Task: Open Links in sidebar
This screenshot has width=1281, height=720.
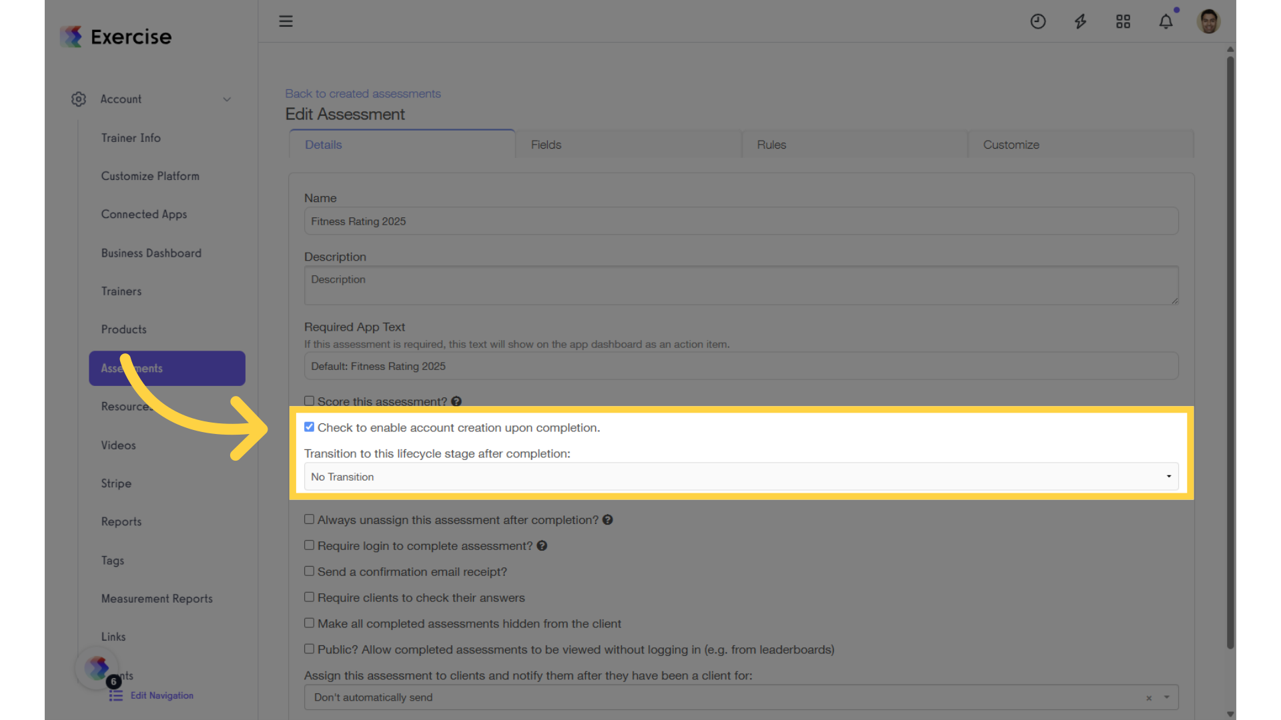Action: pyautogui.click(x=113, y=637)
